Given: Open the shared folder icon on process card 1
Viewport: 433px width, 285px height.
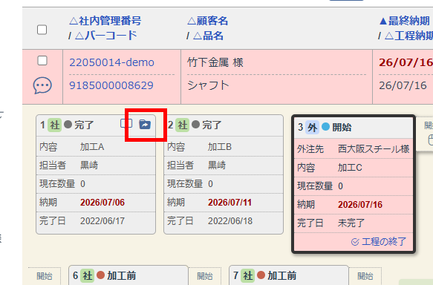Looking at the screenshot, I should [x=145, y=125].
